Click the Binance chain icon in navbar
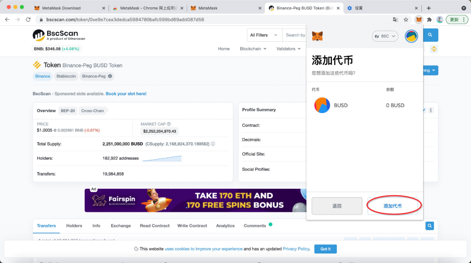The image size is (471, 263). click(434, 49)
